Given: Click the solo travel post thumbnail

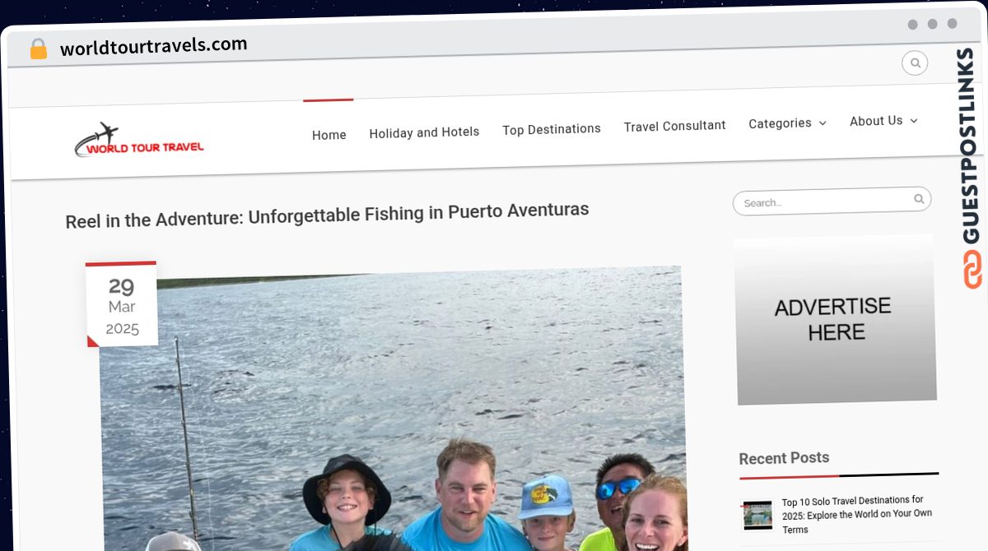Looking at the screenshot, I should pos(757,515).
